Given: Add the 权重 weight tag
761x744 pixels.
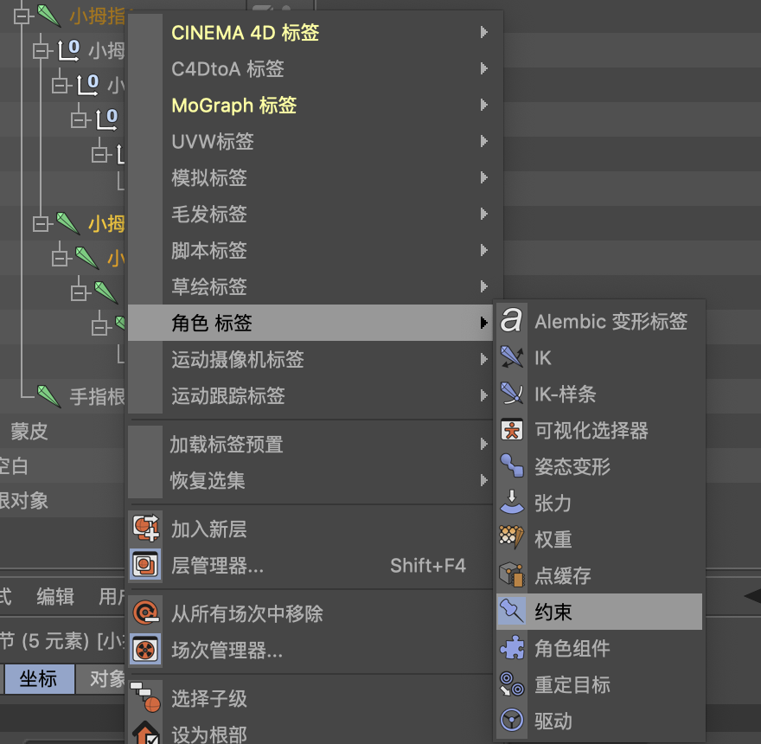Looking at the screenshot, I should [x=599, y=539].
